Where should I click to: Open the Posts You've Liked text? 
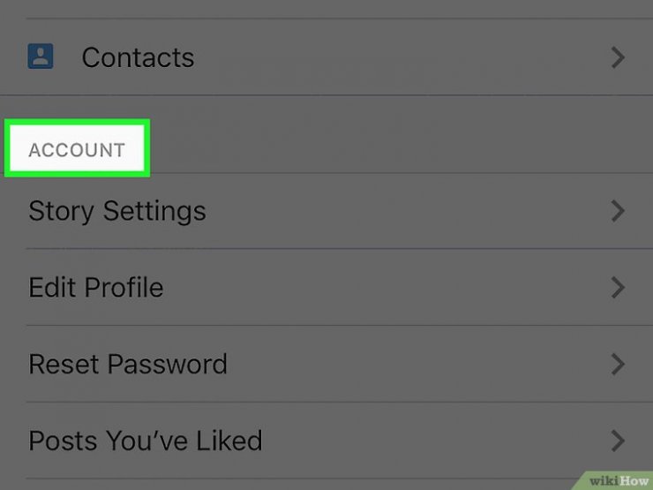click(146, 441)
